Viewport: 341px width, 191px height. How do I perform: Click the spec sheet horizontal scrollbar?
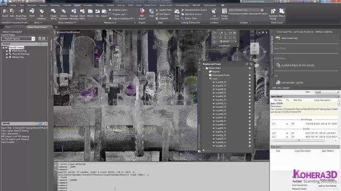click(x=299, y=141)
